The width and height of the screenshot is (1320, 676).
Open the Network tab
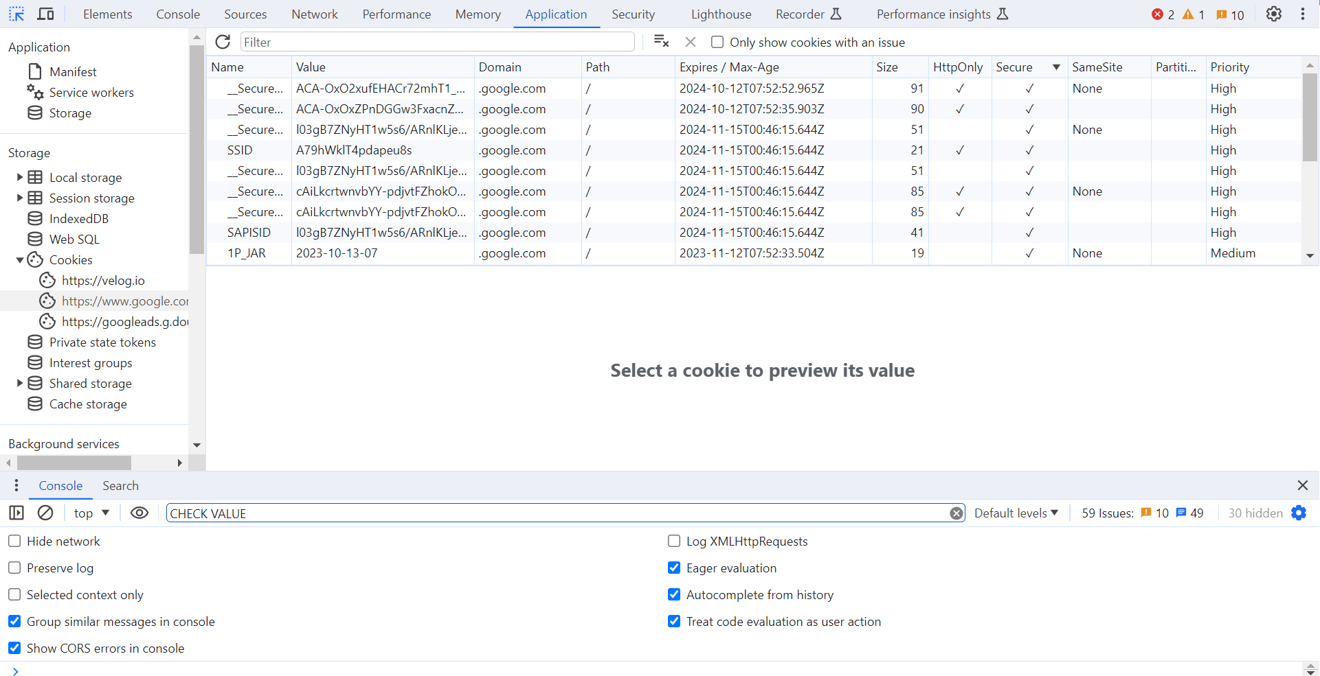pos(315,14)
